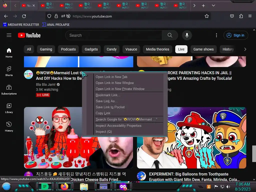Viewport: 256px width, 192px height.
Task: Open volume speaker tray icon
Action: pyautogui.click(x=228, y=186)
